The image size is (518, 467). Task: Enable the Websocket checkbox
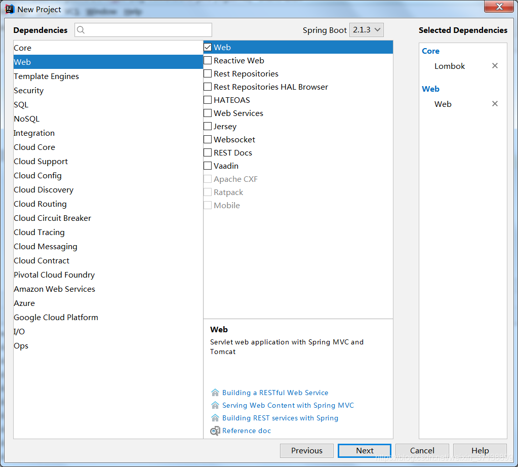coord(208,139)
